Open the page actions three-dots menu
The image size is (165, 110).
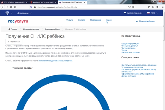tap(126, 7)
